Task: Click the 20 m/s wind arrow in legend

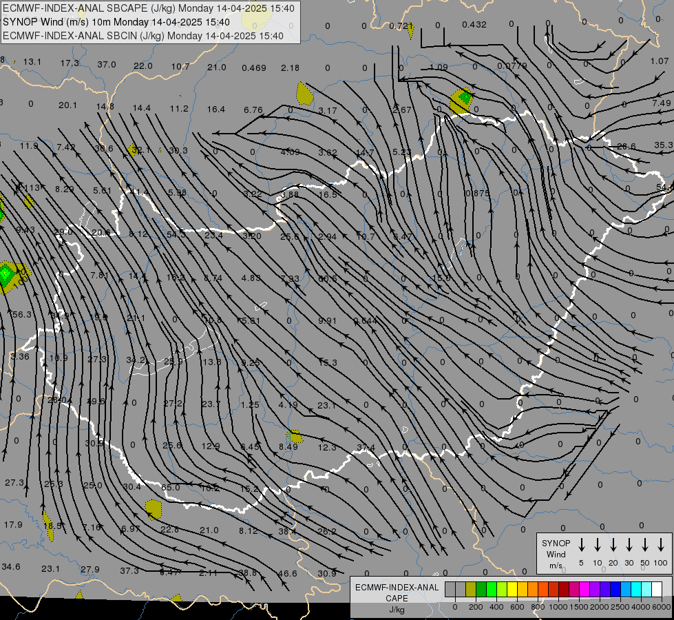Action: [x=613, y=545]
